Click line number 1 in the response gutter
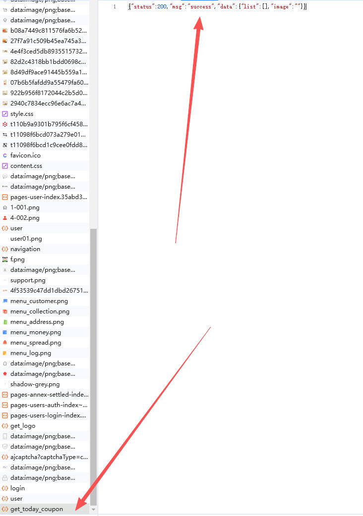The image size is (363, 516). pyautogui.click(x=115, y=6)
